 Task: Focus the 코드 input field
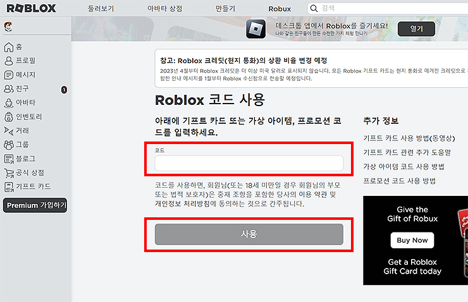(249, 163)
